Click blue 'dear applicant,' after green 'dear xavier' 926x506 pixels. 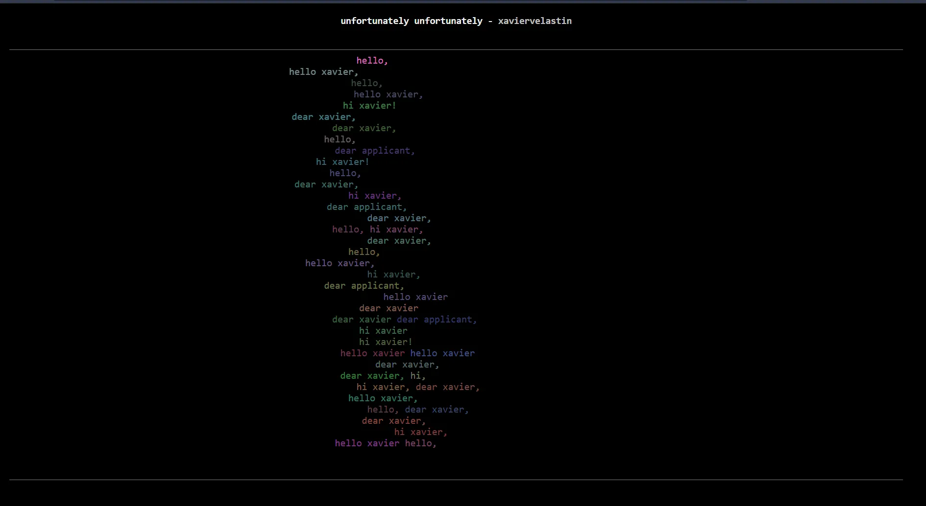[437, 320]
